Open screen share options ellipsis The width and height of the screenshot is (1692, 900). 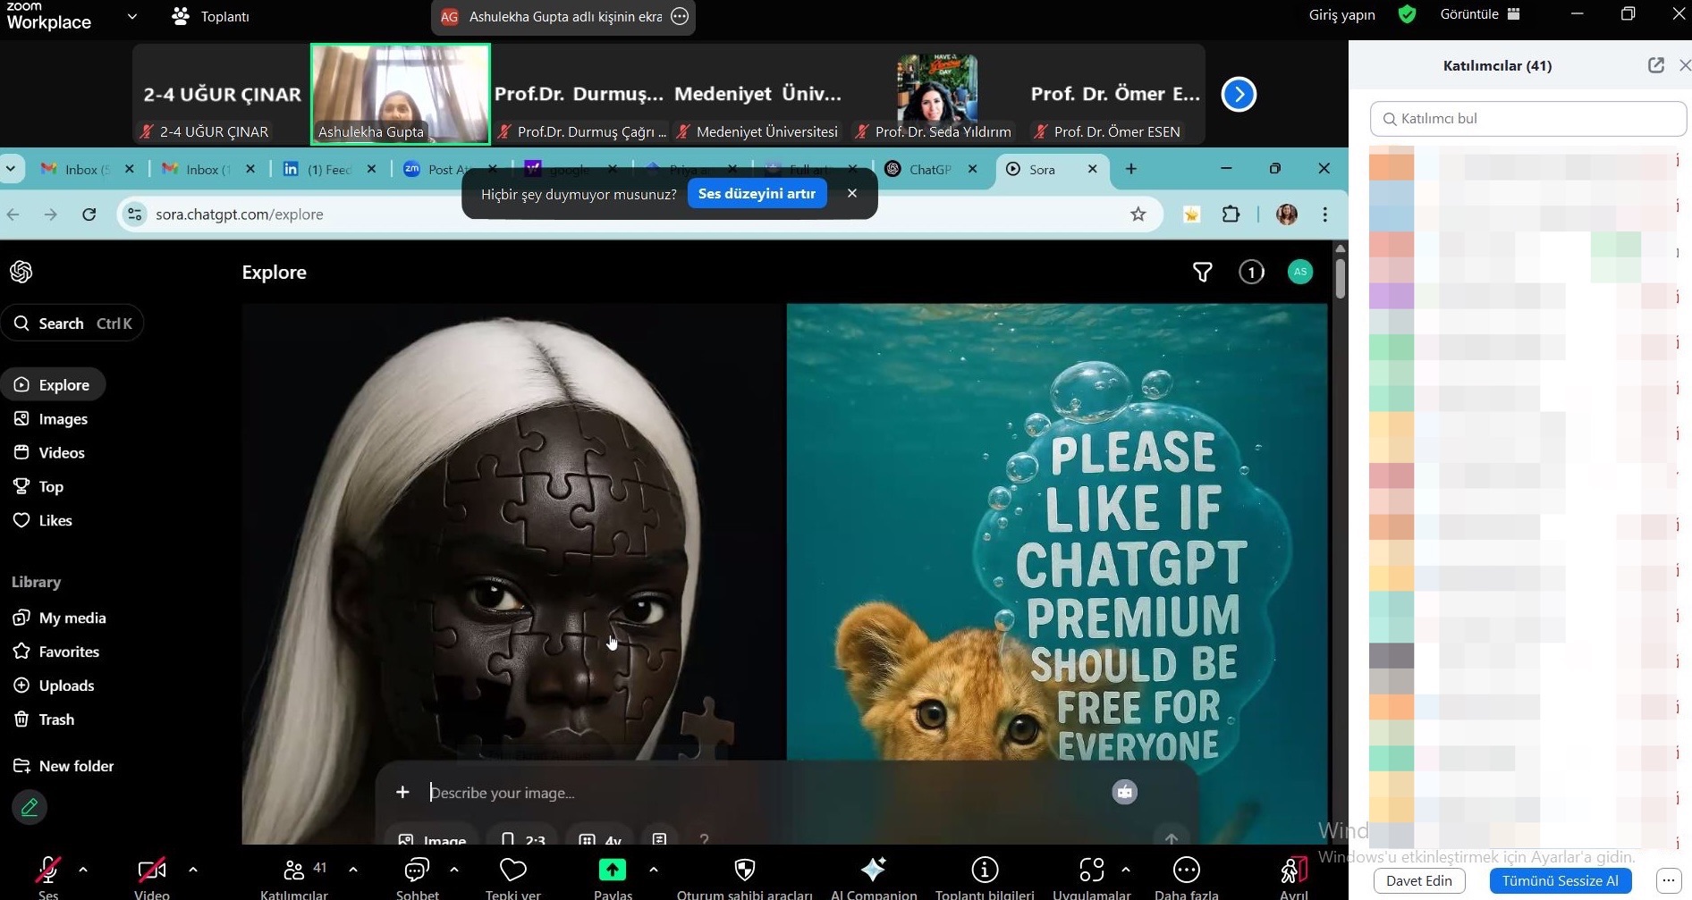[680, 16]
